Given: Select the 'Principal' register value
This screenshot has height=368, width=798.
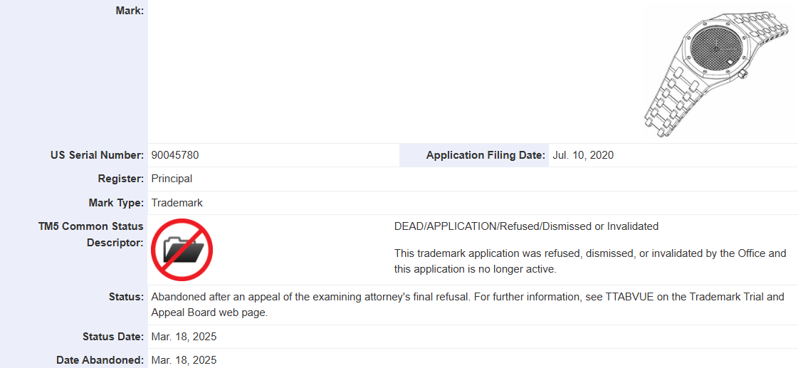Looking at the screenshot, I should tap(172, 179).
